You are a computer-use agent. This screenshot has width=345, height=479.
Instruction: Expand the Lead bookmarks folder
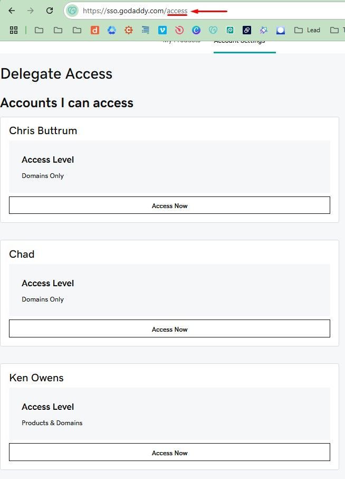coord(307,30)
